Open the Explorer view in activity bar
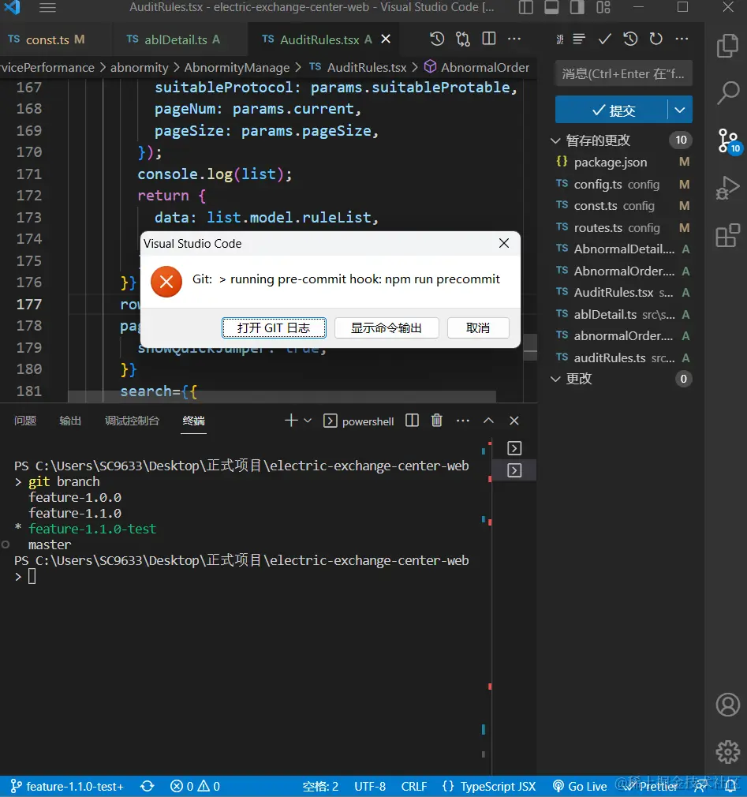This screenshot has height=797, width=747. pyautogui.click(x=728, y=47)
